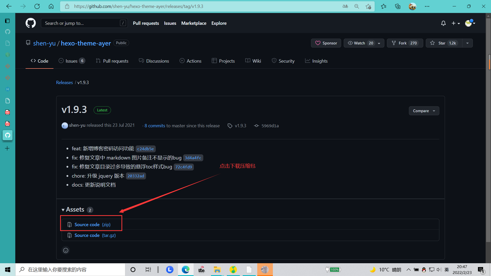Open the shen-yu owner link
This screenshot has height=276, width=491.
pyautogui.click(x=44, y=43)
